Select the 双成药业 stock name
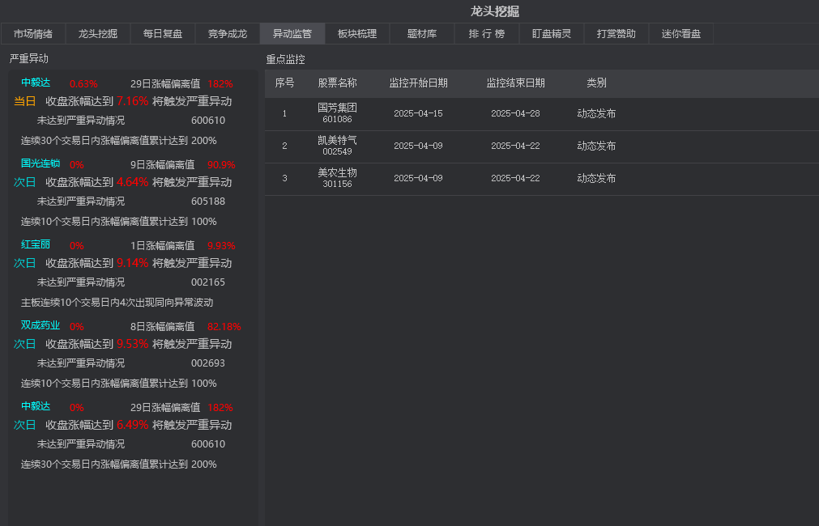Image resolution: width=819 pixels, height=526 pixels. [41, 325]
